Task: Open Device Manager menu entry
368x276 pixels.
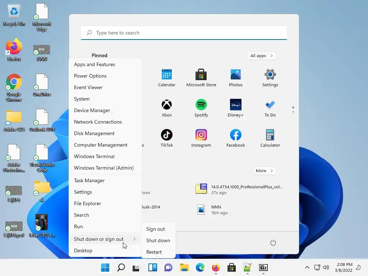Action: [x=105, y=110]
